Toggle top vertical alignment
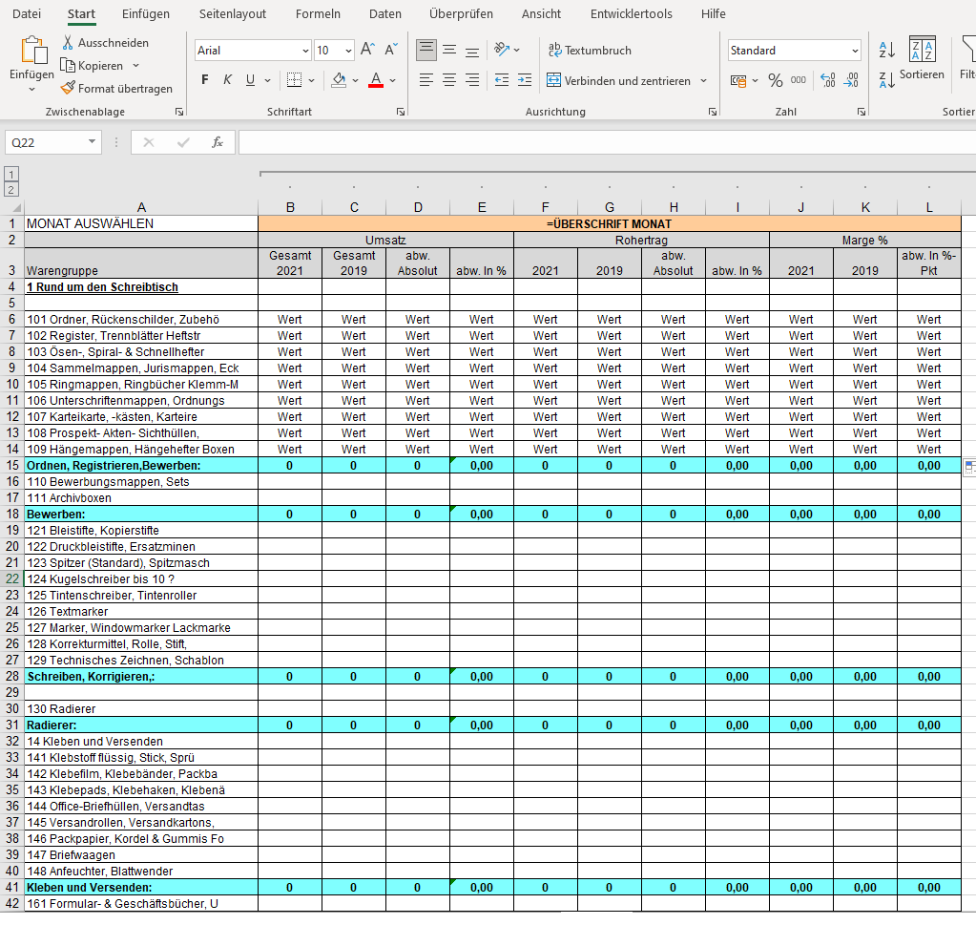Screen dimensions: 976x946 (x=426, y=50)
